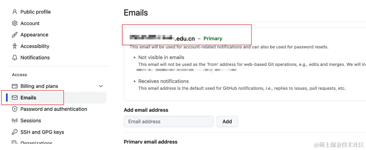This screenshot has width=366, height=150.
Task: Open Public profile settings page
Action: click(x=35, y=12)
